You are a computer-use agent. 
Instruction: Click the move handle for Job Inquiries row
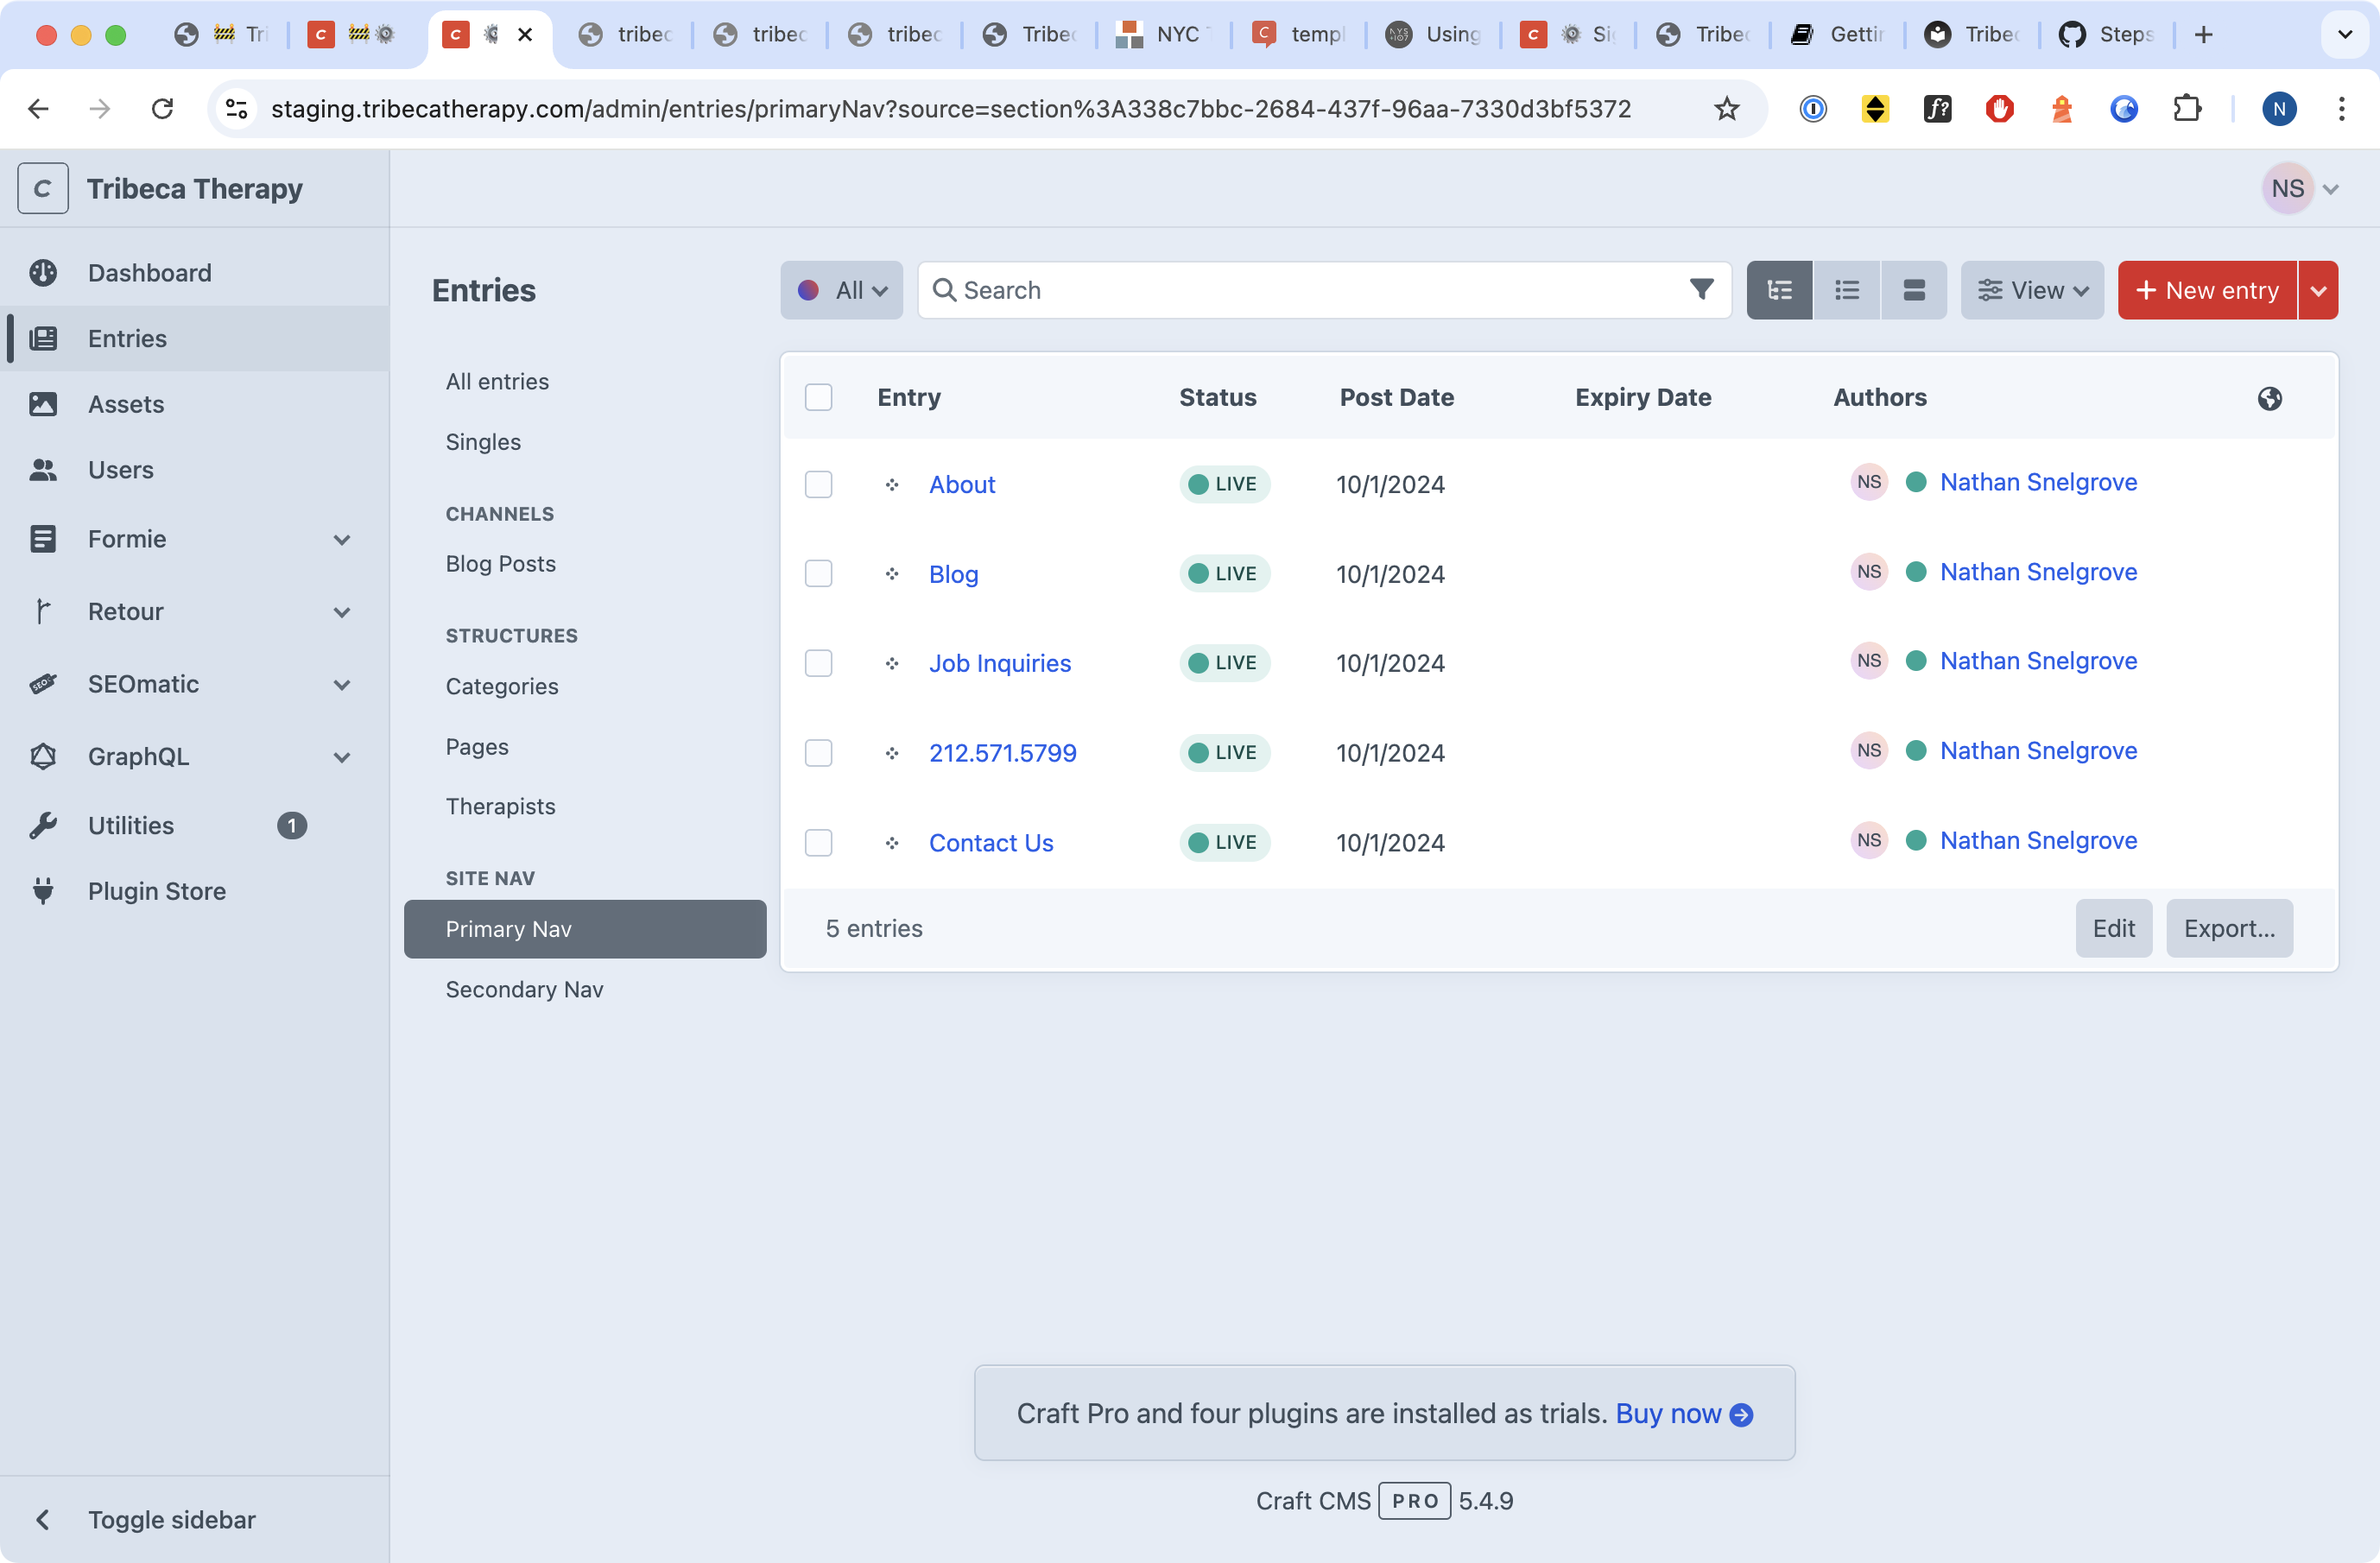(x=892, y=663)
